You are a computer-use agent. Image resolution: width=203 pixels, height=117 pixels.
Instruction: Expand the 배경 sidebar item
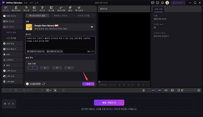(12, 65)
